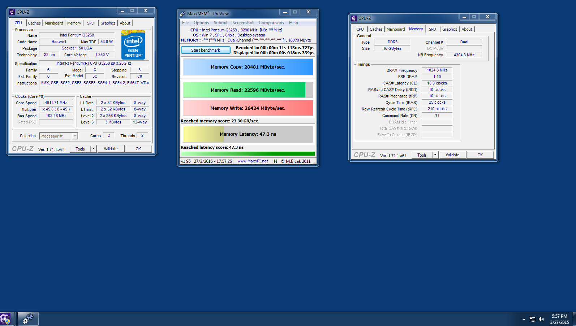
Task: Click Validate in left CPU-Z window
Action: coord(111,149)
